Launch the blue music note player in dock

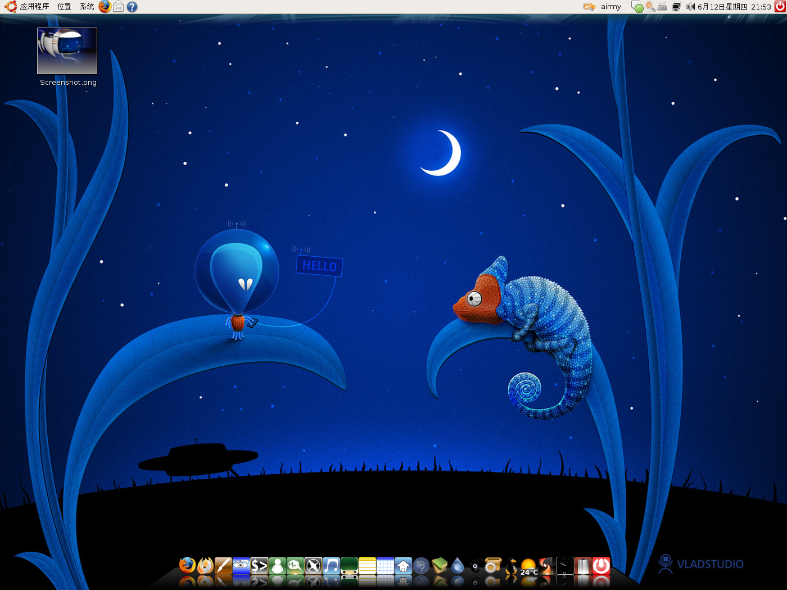(331, 565)
